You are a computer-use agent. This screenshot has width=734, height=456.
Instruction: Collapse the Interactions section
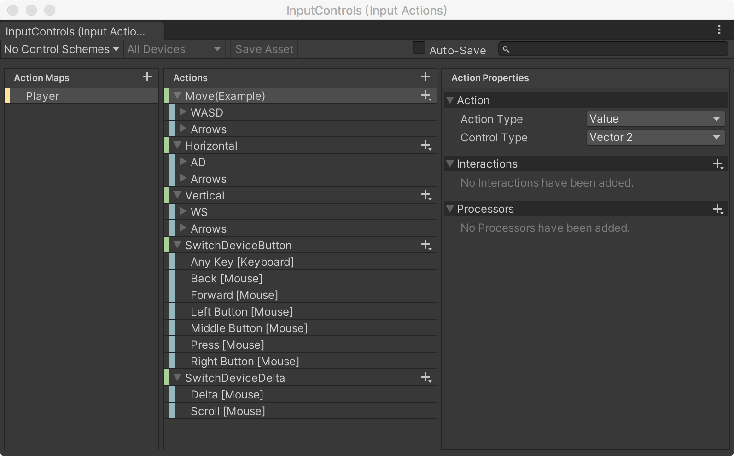450,164
